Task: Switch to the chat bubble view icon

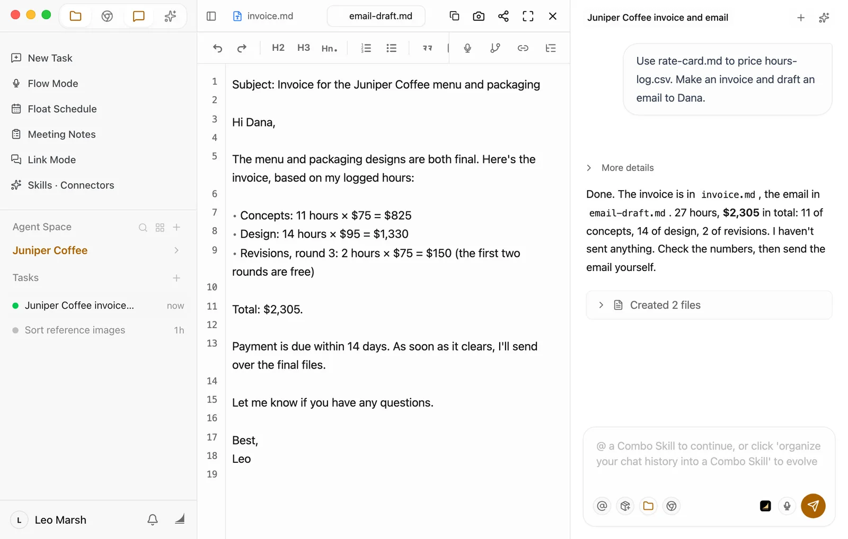Action: (x=138, y=16)
